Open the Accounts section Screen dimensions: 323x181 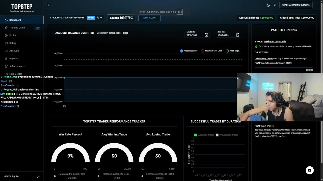pyautogui.click(x=22, y=51)
